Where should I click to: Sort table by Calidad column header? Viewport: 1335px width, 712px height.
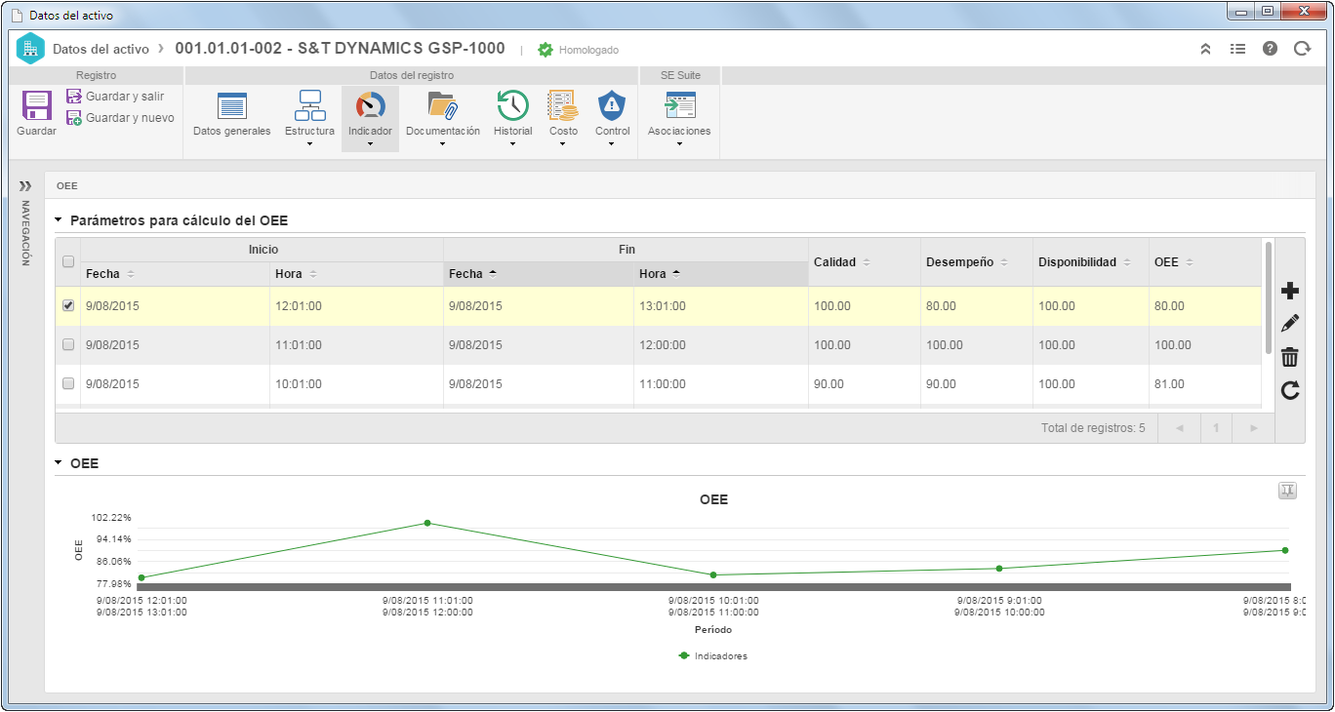coord(834,262)
